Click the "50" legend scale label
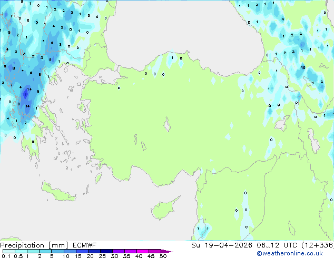Viewport: 334px width, 258px height. tap(163, 256)
